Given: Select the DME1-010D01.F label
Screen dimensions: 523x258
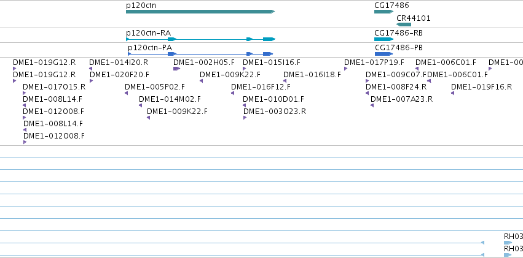Looking at the screenshot, I should click(273, 99).
